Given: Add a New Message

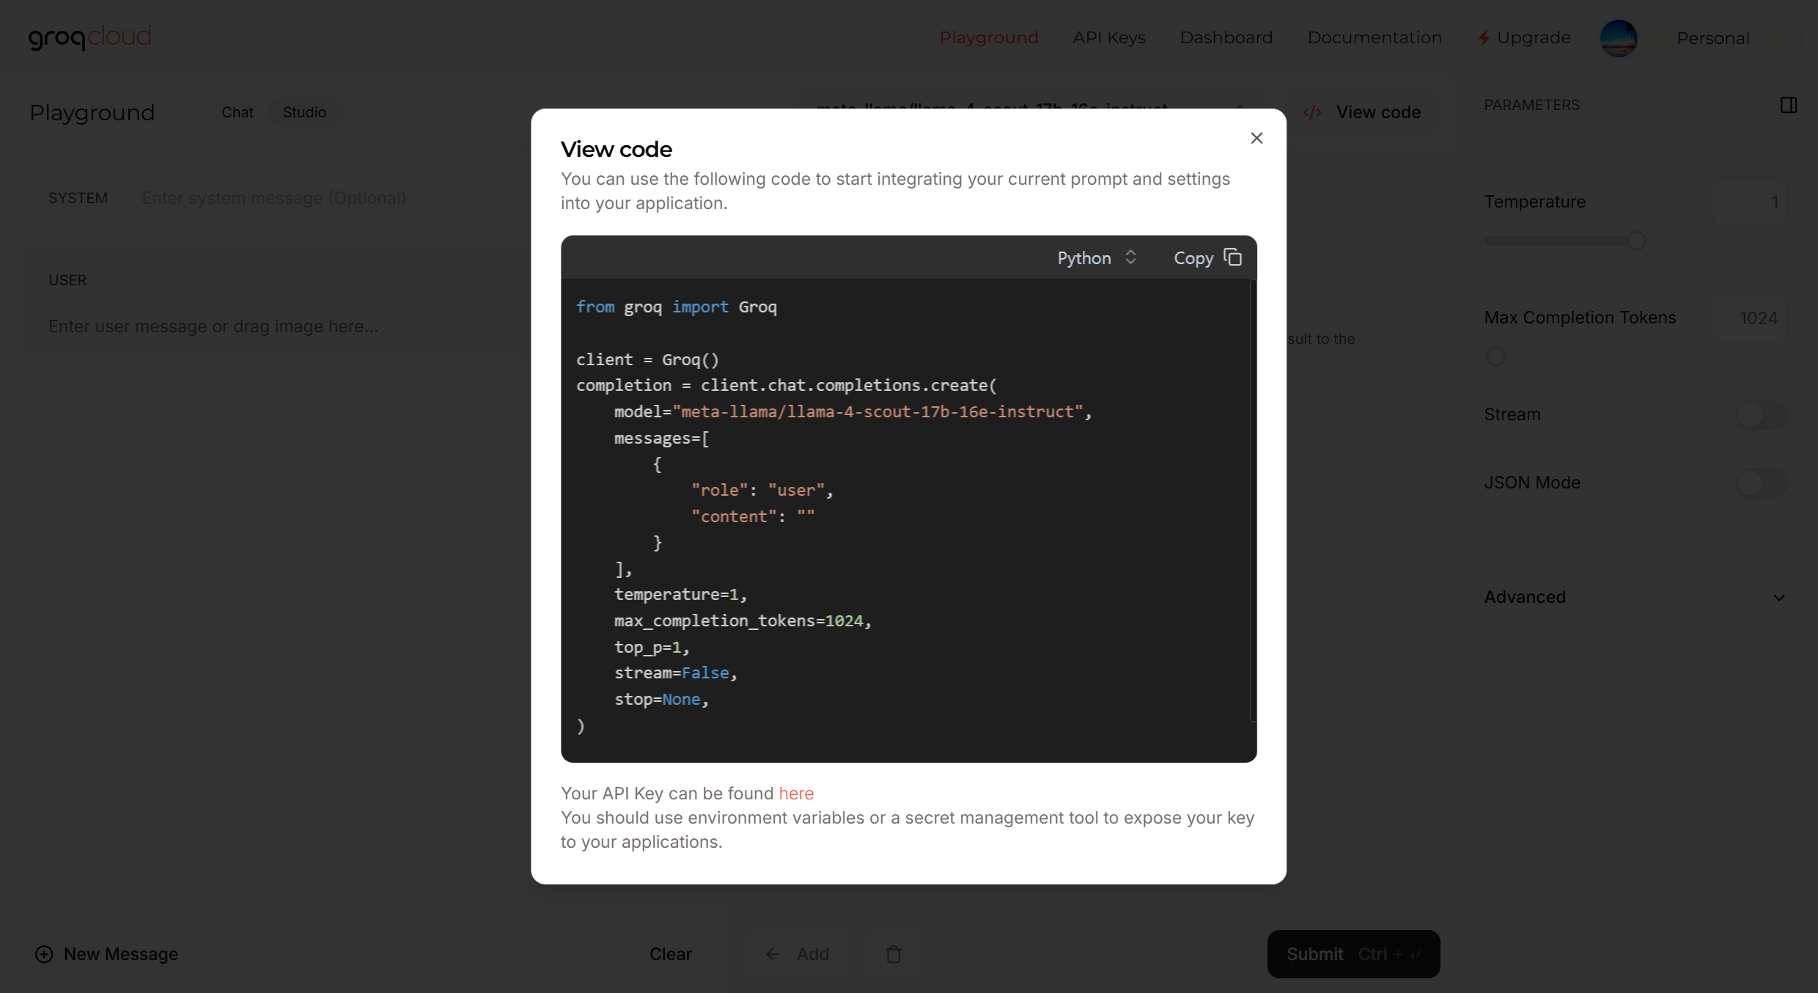Looking at the screenshot, I should (x=107, y=953).
